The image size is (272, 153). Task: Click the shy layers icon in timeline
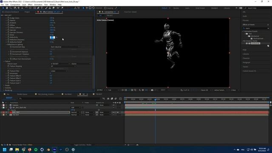point(108,99)
